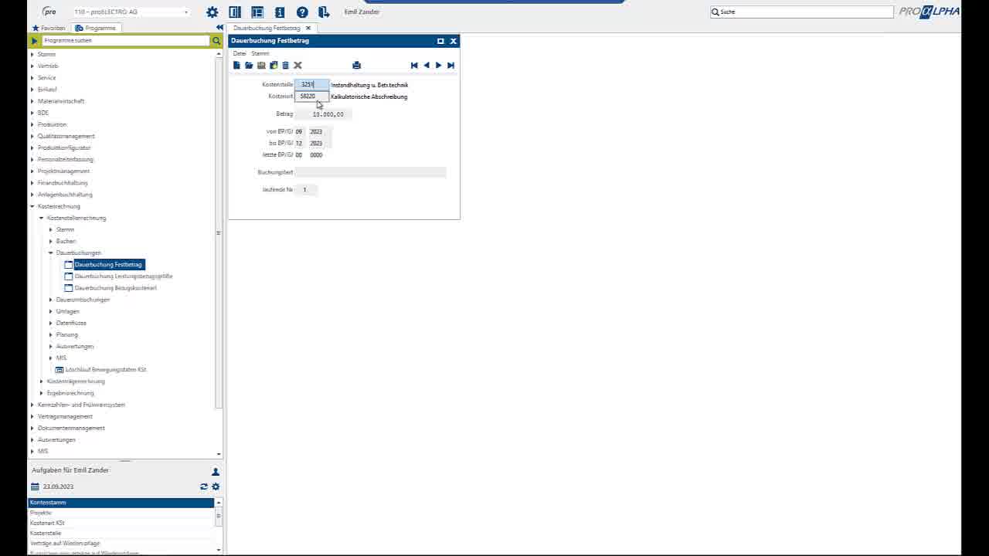Open the settings gear in top toolbar
Image resolution: width=989 pixels, height=556 pixels.
(x=212, y=12)
